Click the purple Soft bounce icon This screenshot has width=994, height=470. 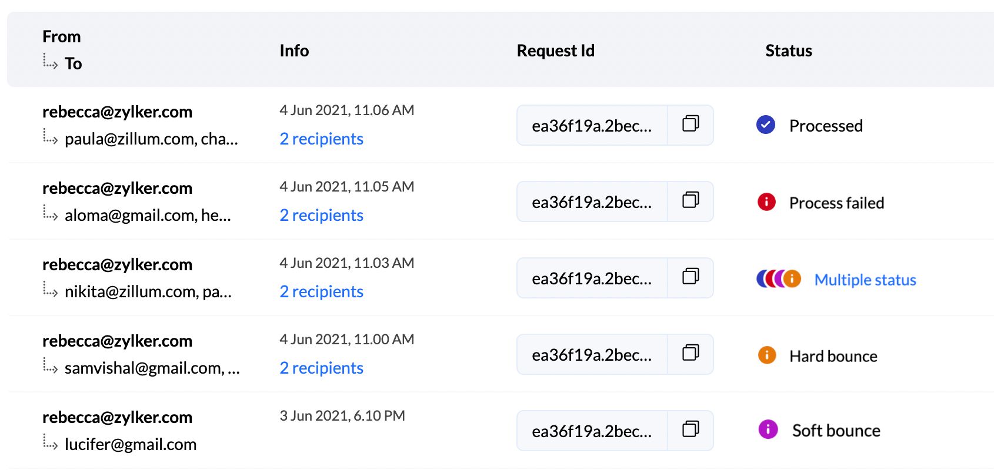pos(768,429)
